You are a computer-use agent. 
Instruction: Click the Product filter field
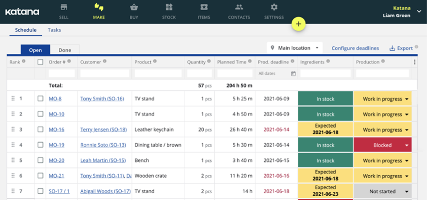coord(158,73)
